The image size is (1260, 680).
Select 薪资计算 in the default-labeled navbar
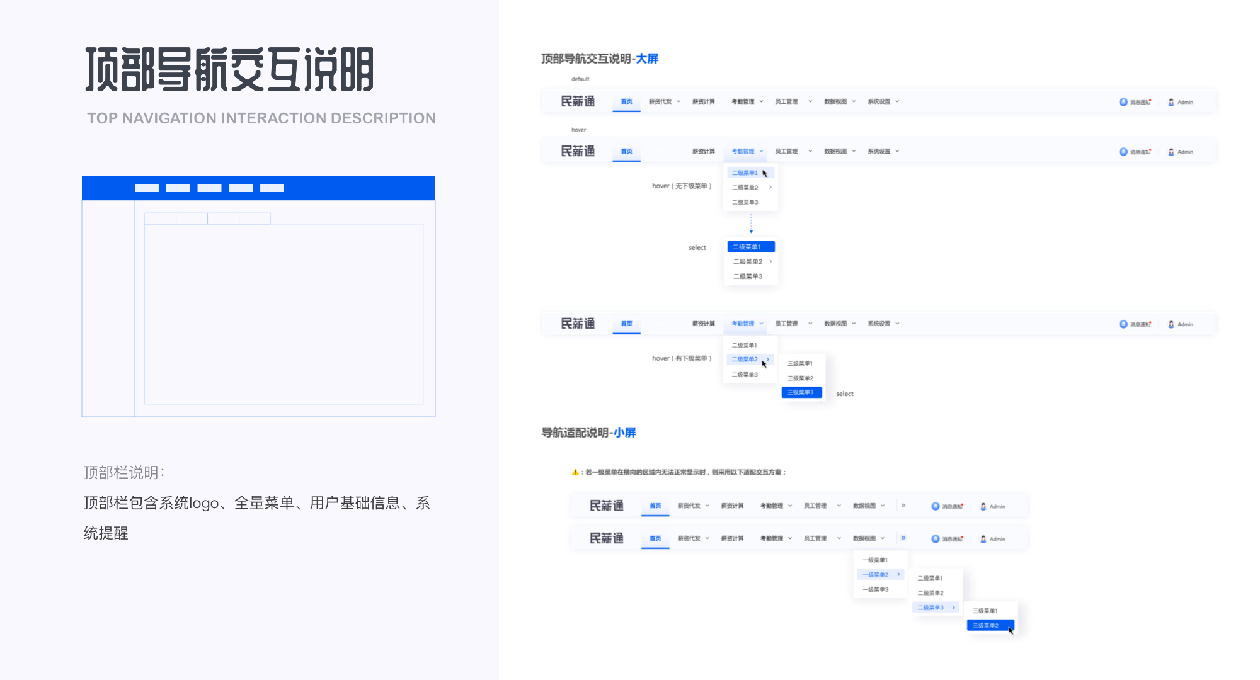click(x=704, y=101)
